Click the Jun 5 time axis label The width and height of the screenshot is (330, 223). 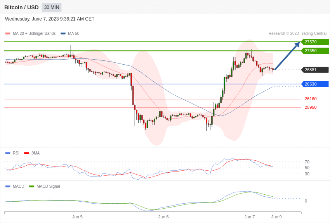77,217
